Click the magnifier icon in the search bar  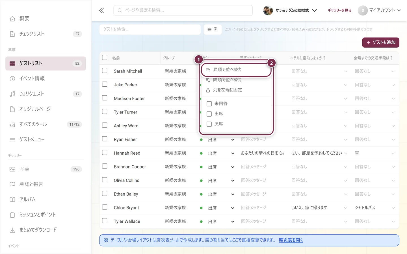pos(120,10)
